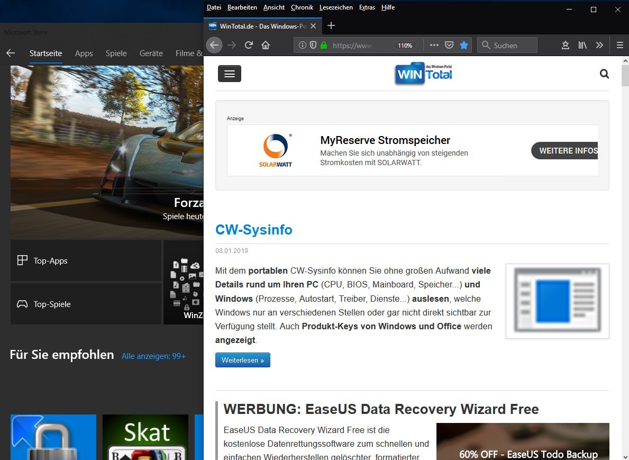Close the WinTotal.de tab
This screenshot has height=460, width=629.
point(313,26)
